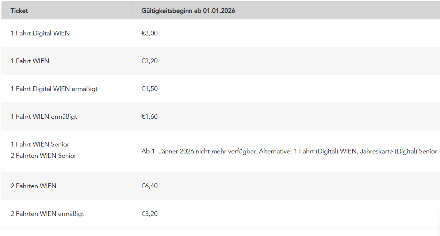Click the 2 Fahrten WIEN ticket label
The image size is (440, 236).
tap(33, 186)
